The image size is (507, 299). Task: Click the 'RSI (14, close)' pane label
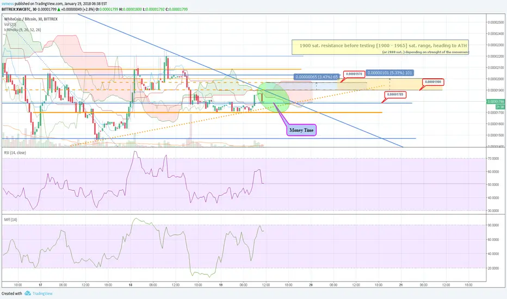[15, 153]
